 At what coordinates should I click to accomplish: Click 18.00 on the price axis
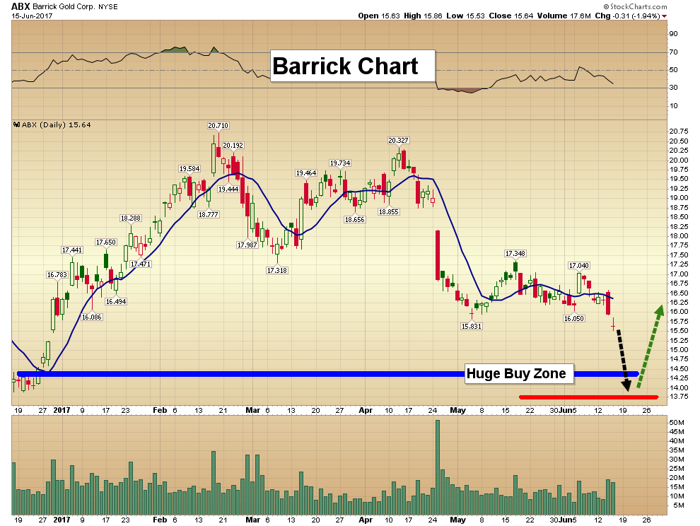tap(679, 235)
